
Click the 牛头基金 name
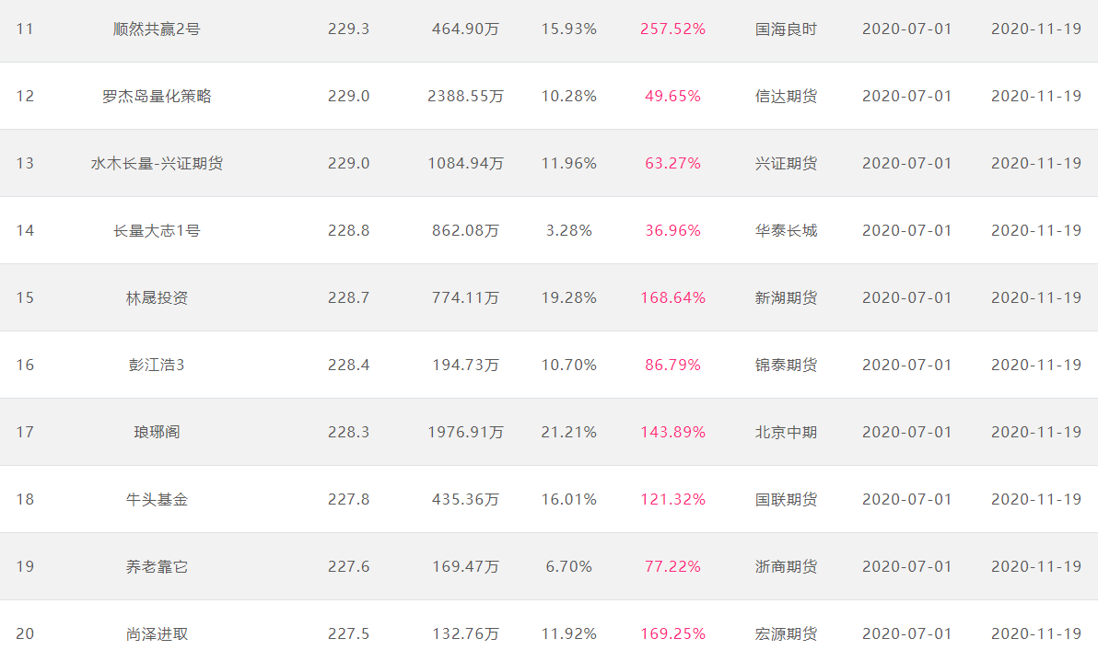point(157,500)
